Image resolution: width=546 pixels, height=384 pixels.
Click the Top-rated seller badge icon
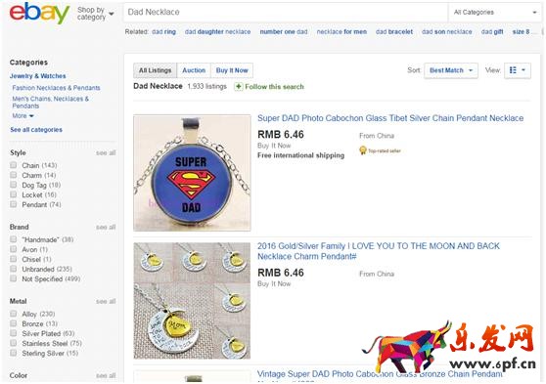(363, 150)
